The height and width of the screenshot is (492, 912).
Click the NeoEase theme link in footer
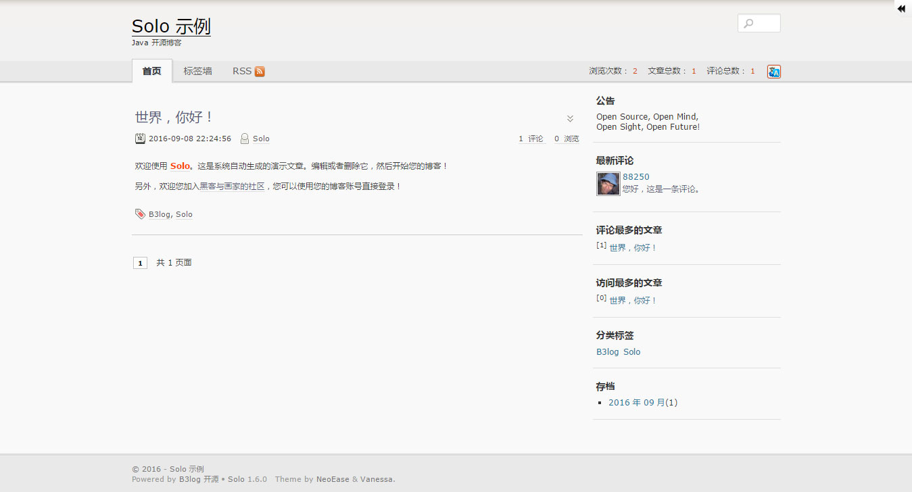[333, 479]
